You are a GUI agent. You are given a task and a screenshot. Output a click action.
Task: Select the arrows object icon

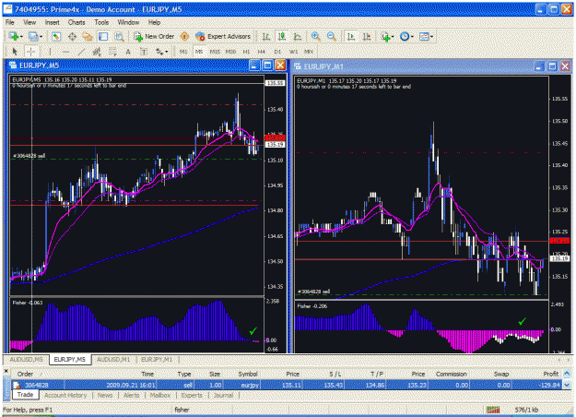click(159, 52)
